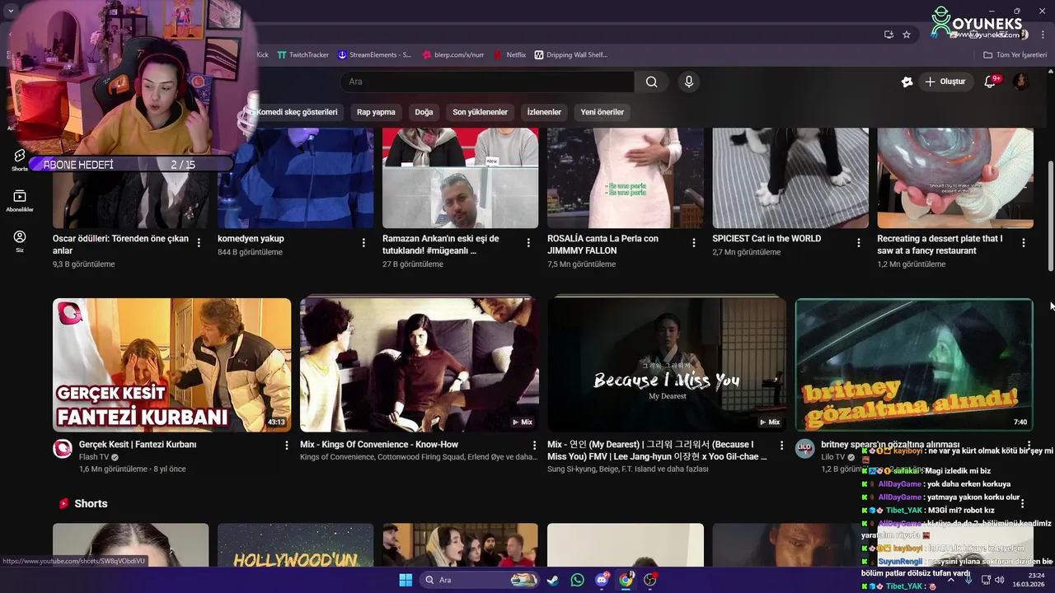Open the SPICIEST Cat in the WORLD title
1055x593 pixels.
[767, 239]
